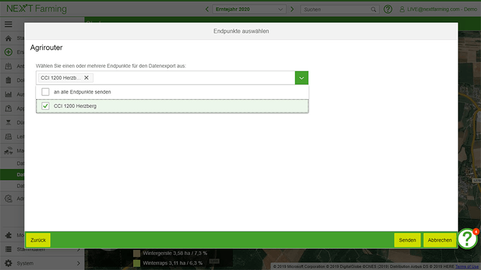481x270 pixels.
Task: Click the Zurück button
Action: click(38, 240)
